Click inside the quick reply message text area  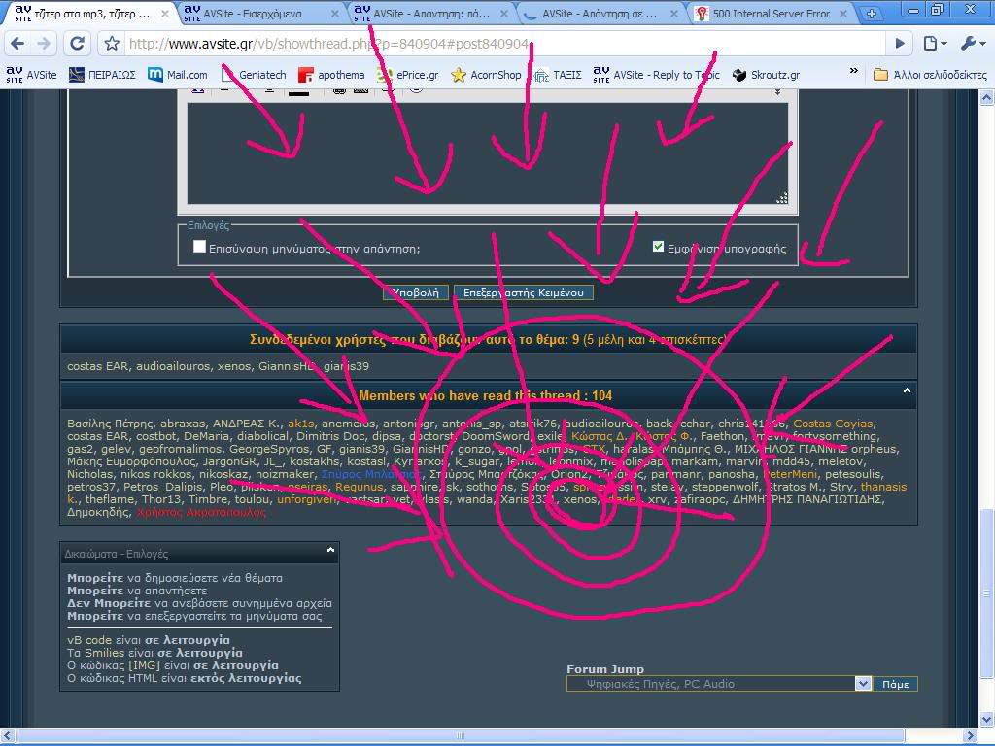(488, 153)
